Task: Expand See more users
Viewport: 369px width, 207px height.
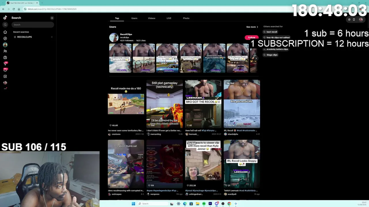Action: [252, 27]
